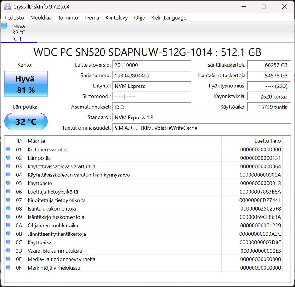Open the Kieli-(Language) menu
This screenshot has height=287, width=295.
click(x=170, y=18)
